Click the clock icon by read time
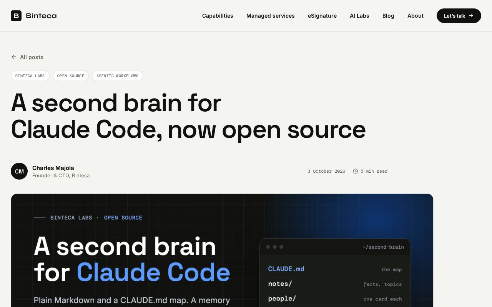 [356, 171]
